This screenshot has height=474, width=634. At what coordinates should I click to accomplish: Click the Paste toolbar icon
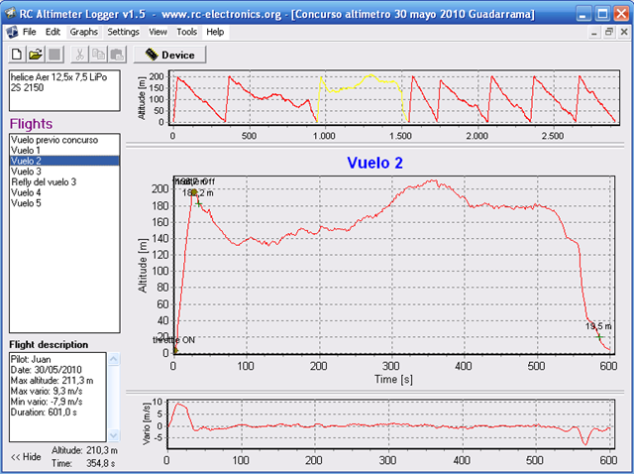click(x=116, y=54)
